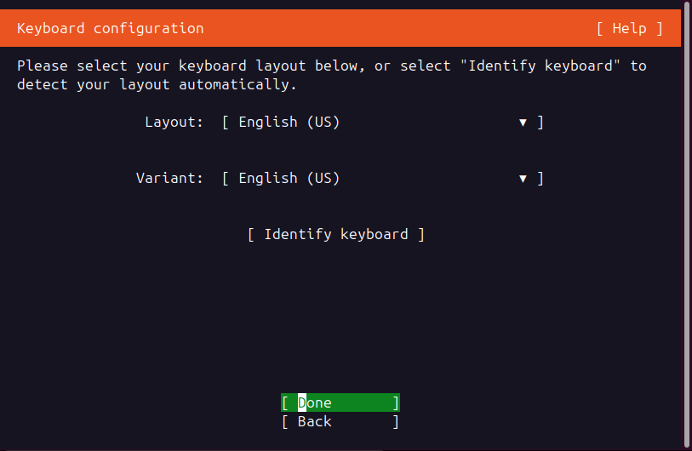This screenshot has height=451, width=692.
Task: Click the 'Please select your keyboard layout' instruction
Action: point(331,75)
